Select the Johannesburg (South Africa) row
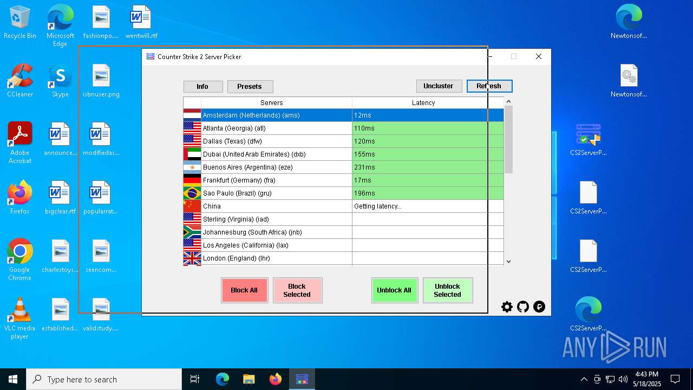 coord(343,232)
